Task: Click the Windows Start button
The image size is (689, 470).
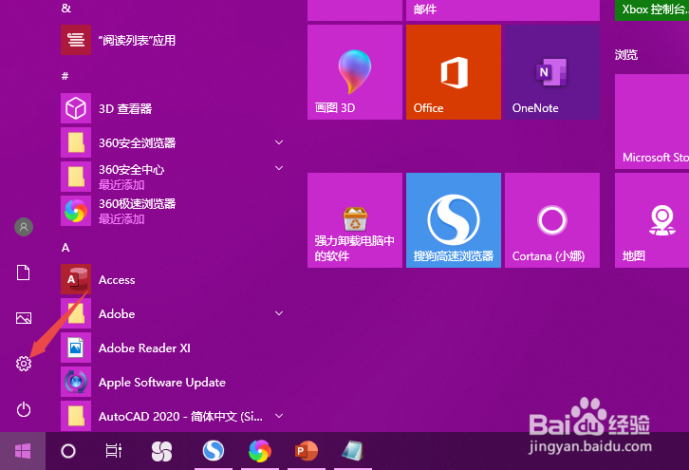Action: [23, 451]
